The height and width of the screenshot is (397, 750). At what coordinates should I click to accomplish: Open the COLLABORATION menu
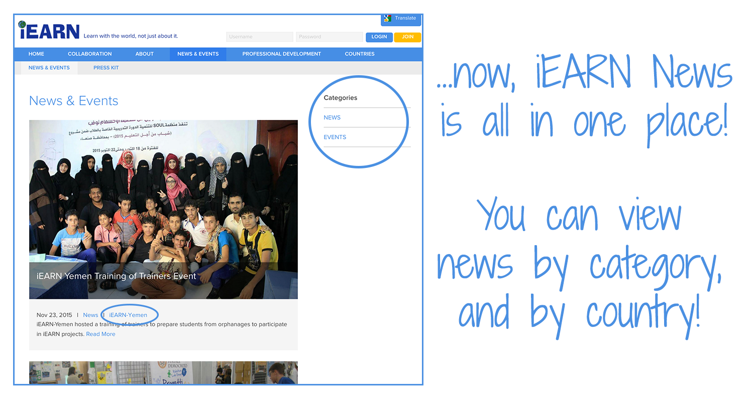(90, 54)
